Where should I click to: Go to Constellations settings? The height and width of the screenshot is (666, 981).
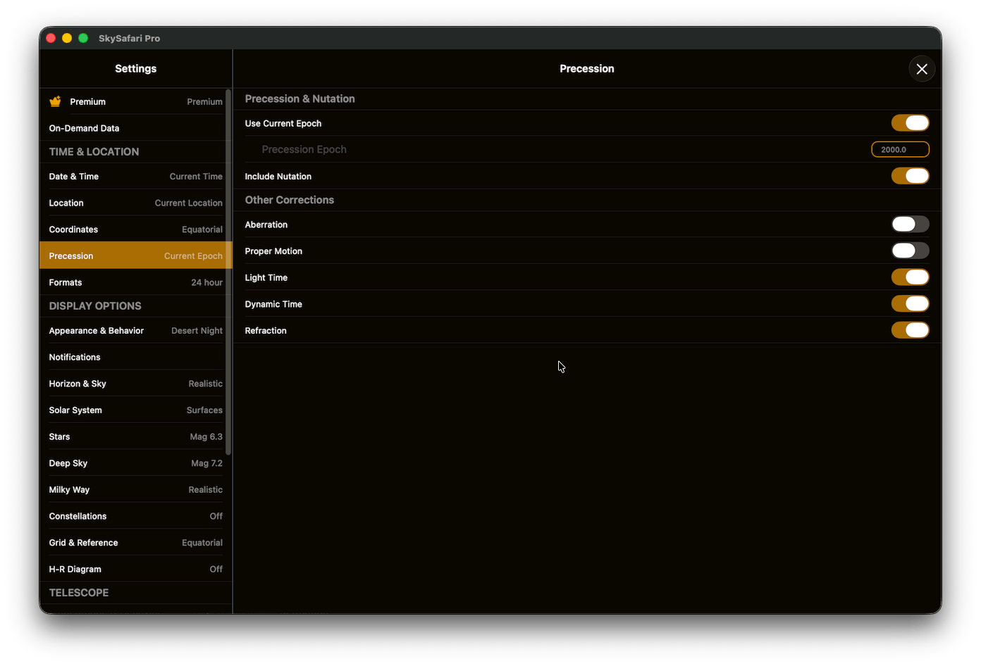[135, 516]
